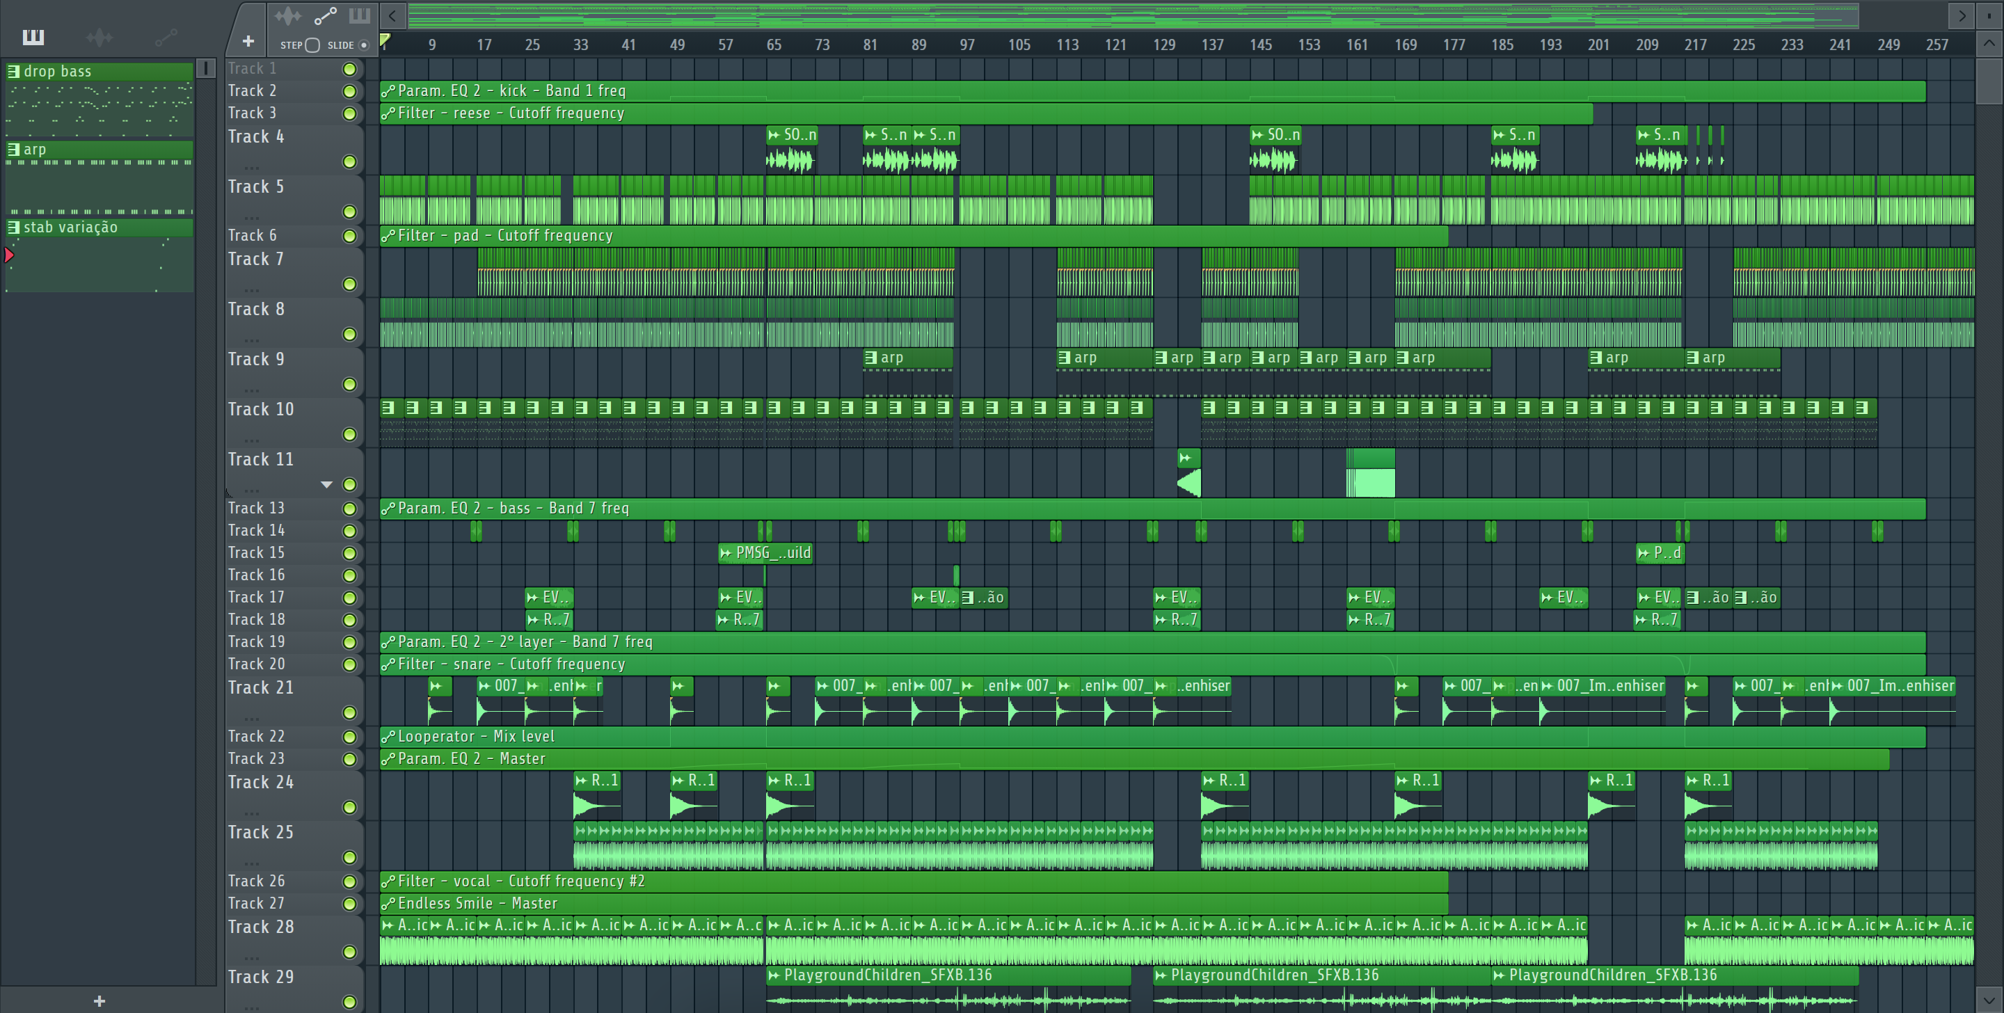Mute Track 4 with its green LED
This screenshot has height=1013, width=2004.
(x=350, y=162)
